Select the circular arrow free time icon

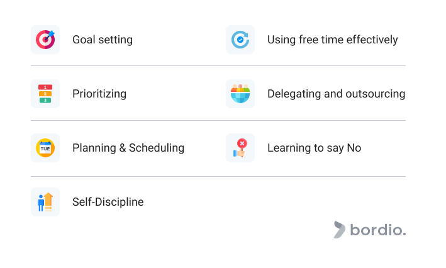click(240, 40)
